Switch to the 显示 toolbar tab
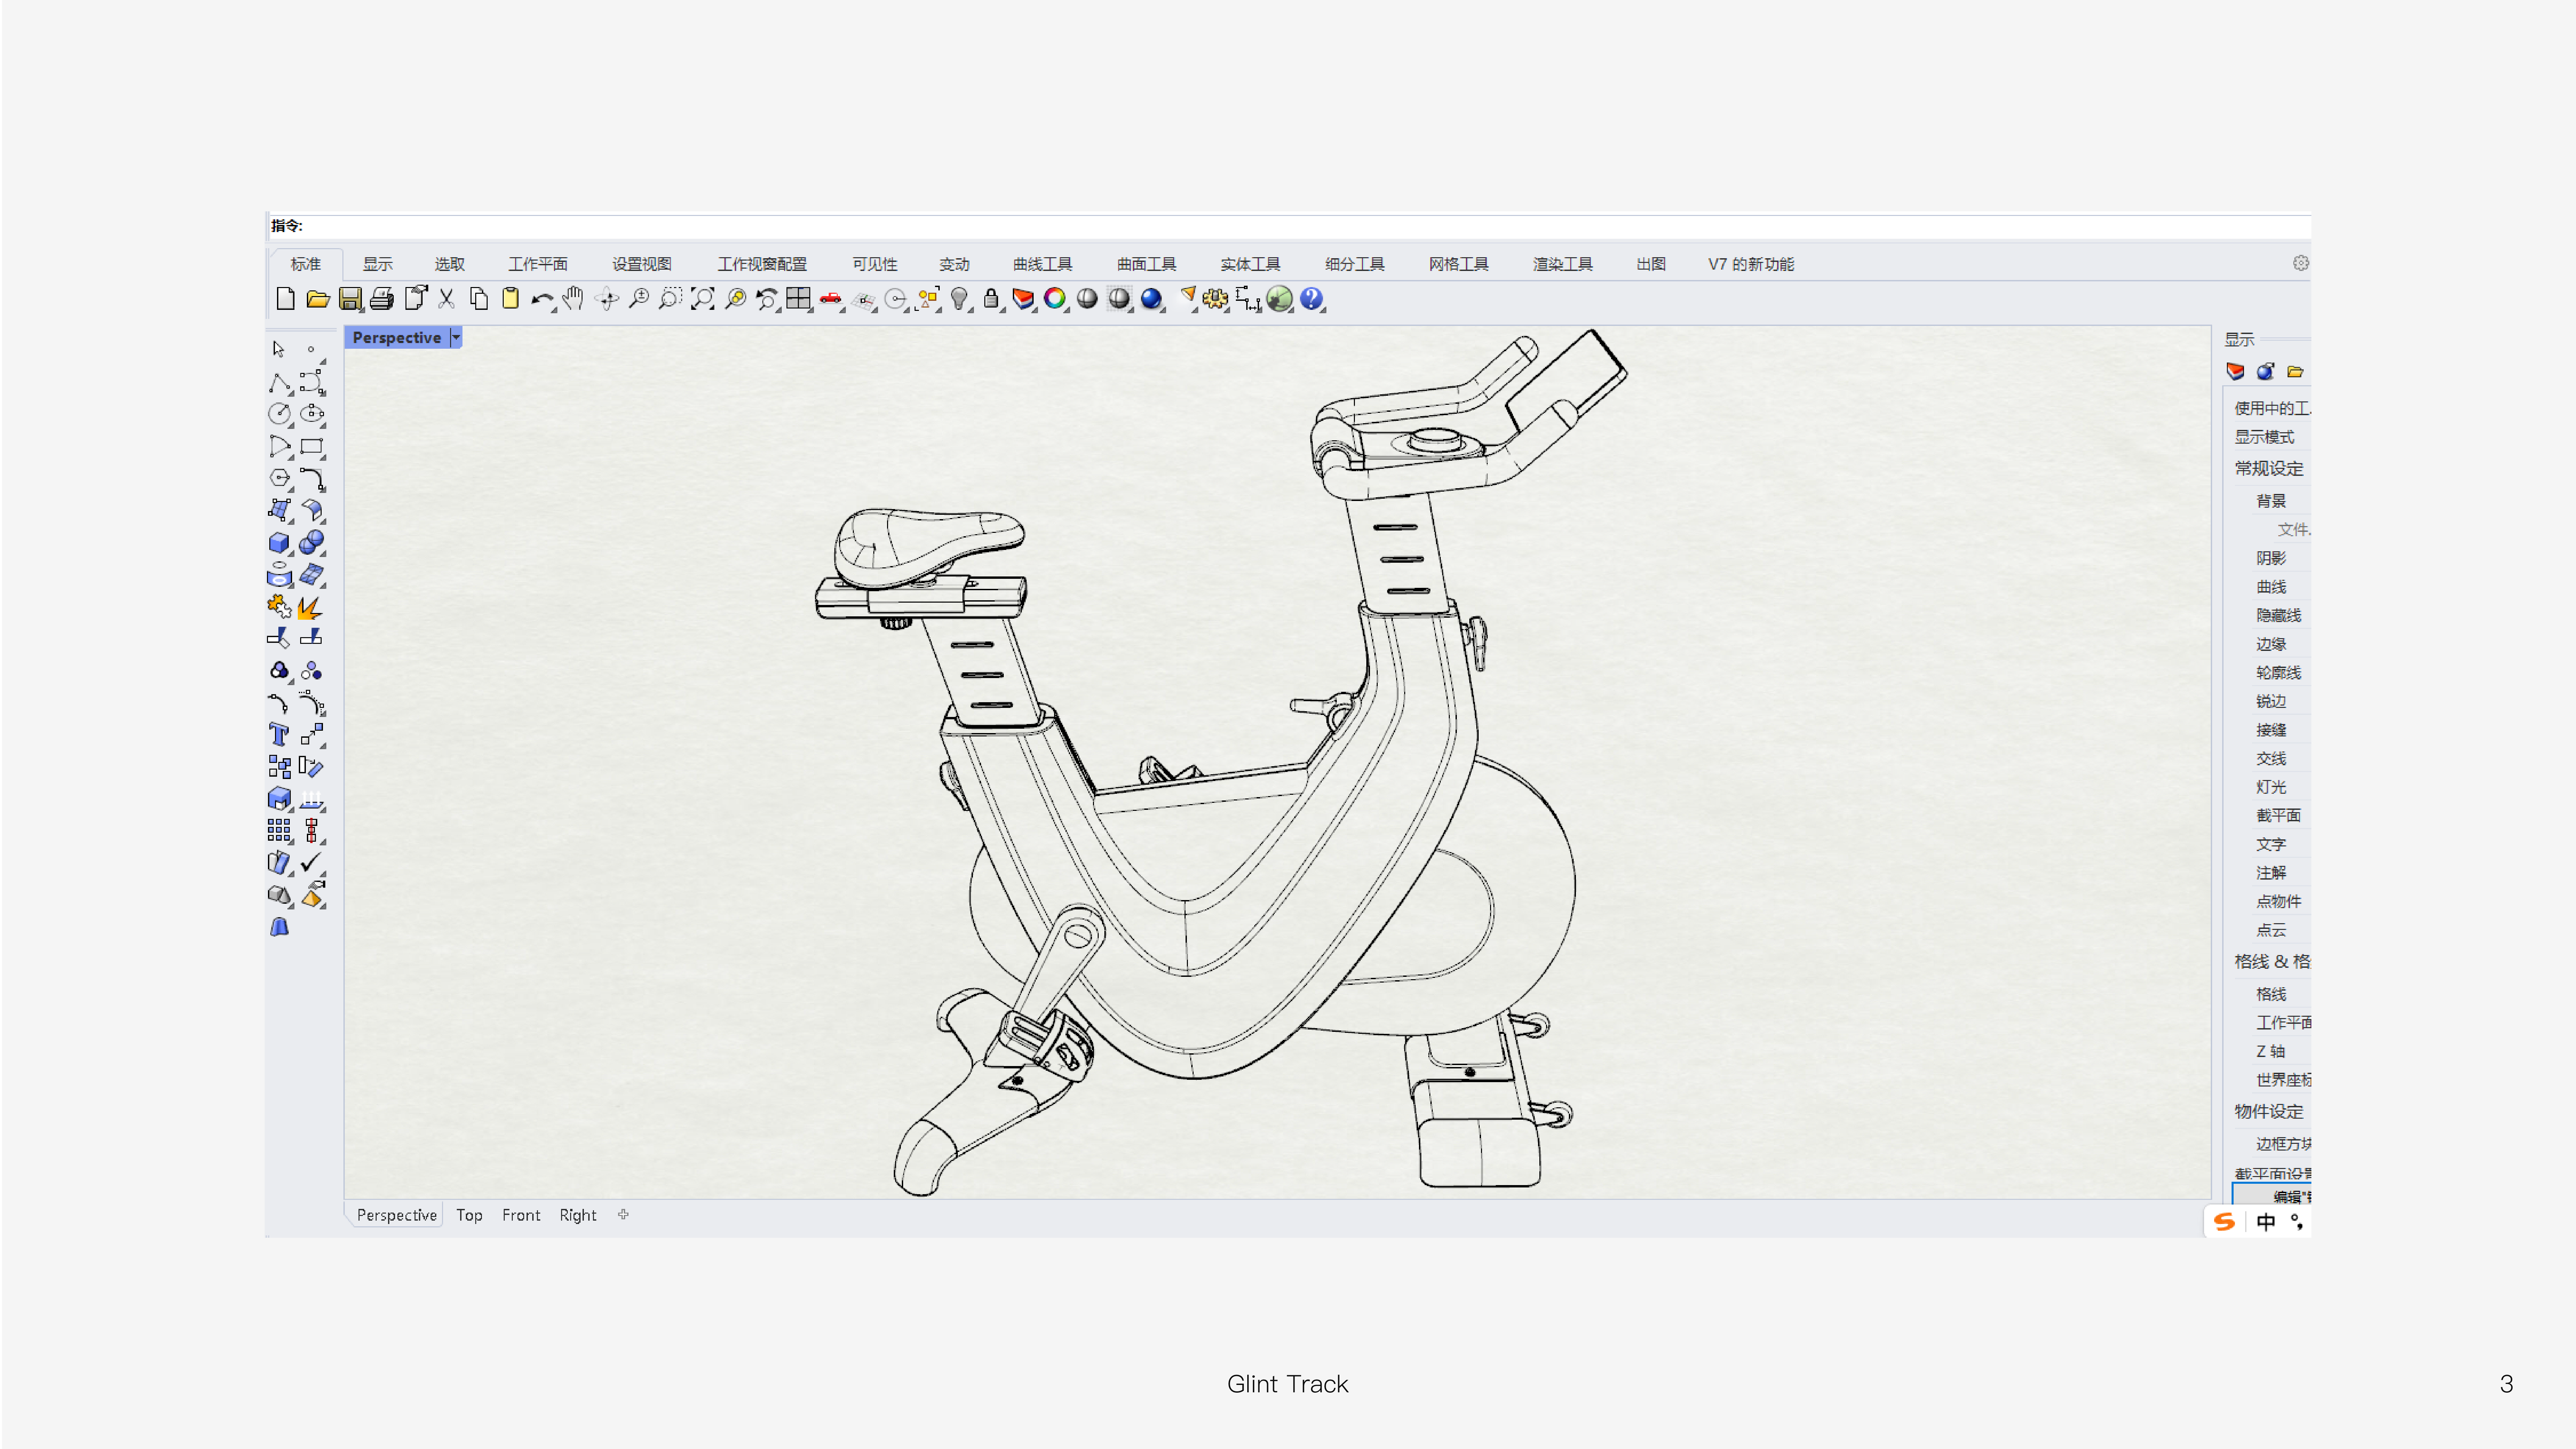2576x1449 pixels. [378, 264]
